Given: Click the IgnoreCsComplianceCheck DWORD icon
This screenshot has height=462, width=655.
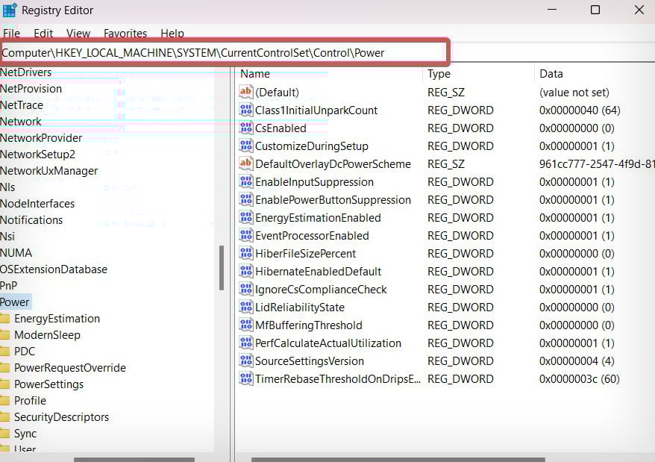Looking at the screenshot, I should (246, 290).
